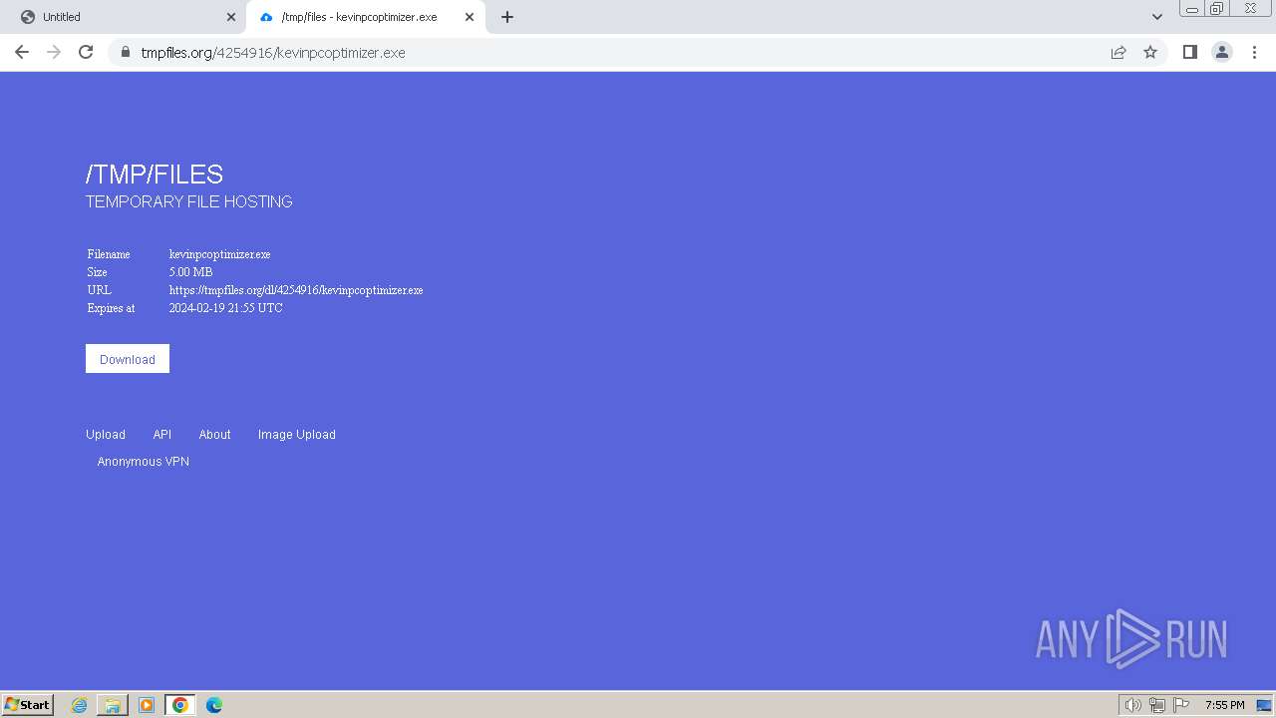Open a new browser tab
Viewport: 1276px width, 718px height.
pos(507,17)
